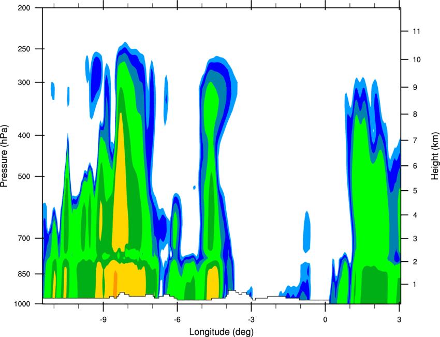Image resolution: width=440 pixels, height=337 pixels.
Task: Pick the 4 km height label
Action: (x=415, y=215)
